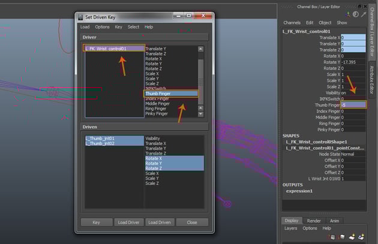The width and height of the screenshot is (378, 244).
Task: Open the Channels menu
Action: pyautogui.click(x=292, y=23)
